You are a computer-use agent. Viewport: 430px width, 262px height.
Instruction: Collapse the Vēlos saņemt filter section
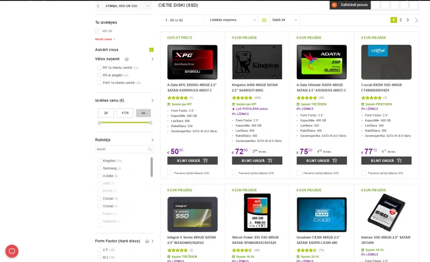point(152,59)
